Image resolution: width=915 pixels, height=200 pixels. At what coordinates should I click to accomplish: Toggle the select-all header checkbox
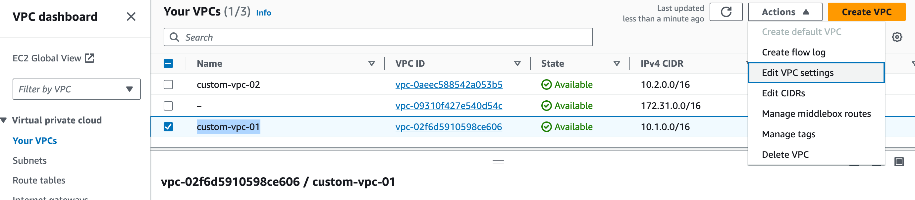(x=168, y=63)
